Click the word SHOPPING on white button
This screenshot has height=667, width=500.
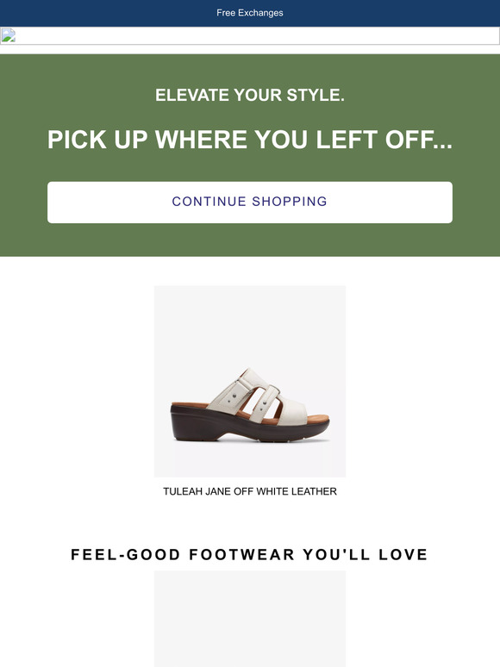pyautogui.click(x=290, y=201)
